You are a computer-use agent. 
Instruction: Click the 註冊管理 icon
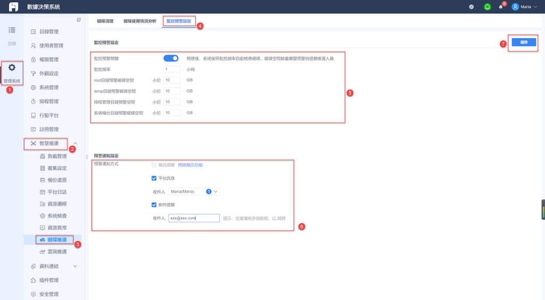[x=34, y=129]
